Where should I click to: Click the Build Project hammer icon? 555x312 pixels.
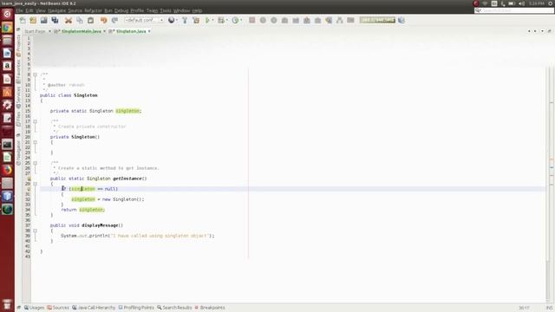(185, 20)
